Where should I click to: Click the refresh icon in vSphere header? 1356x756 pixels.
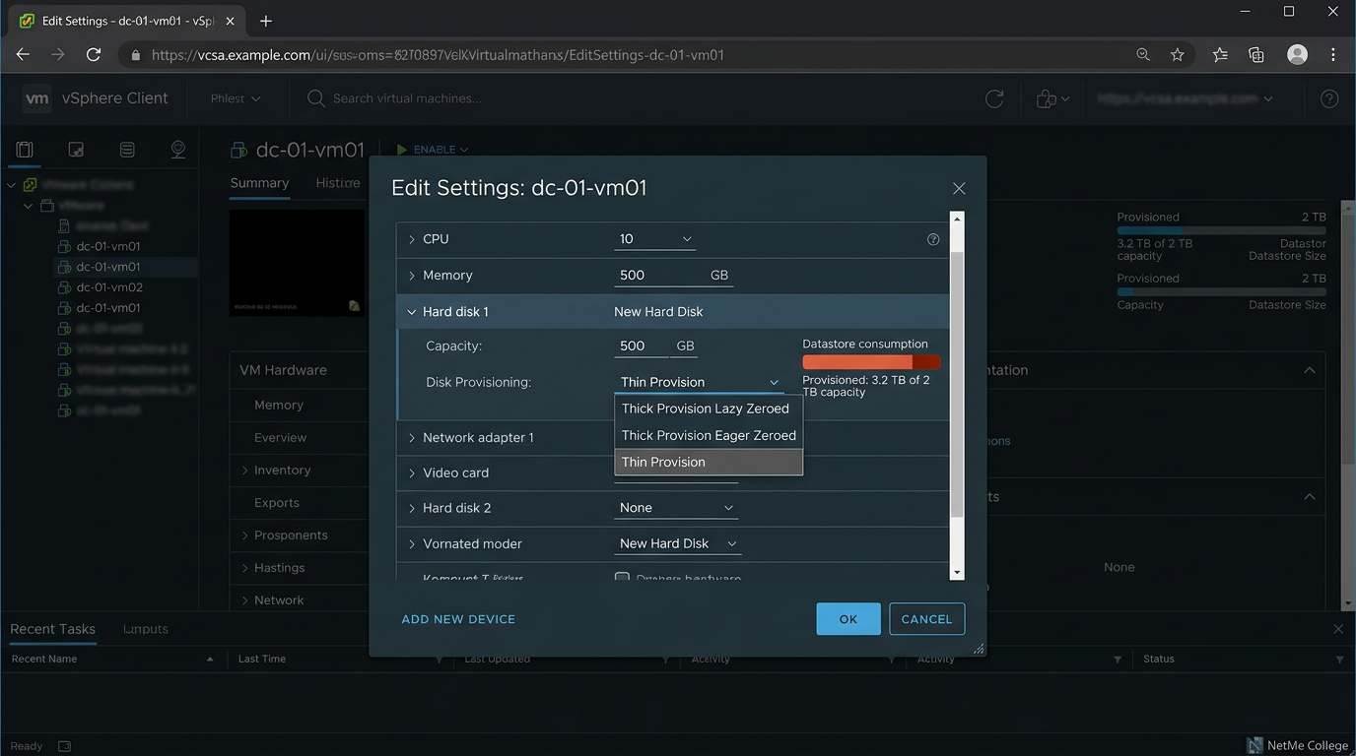coord(994,98)
